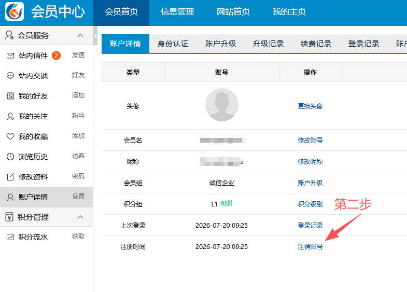Open the 会员首页 top menu

tap(121, 12)
